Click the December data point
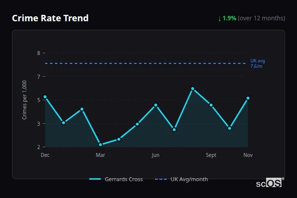Image resolution: width=297 pixels, height=198 pixels. (45, 97)
